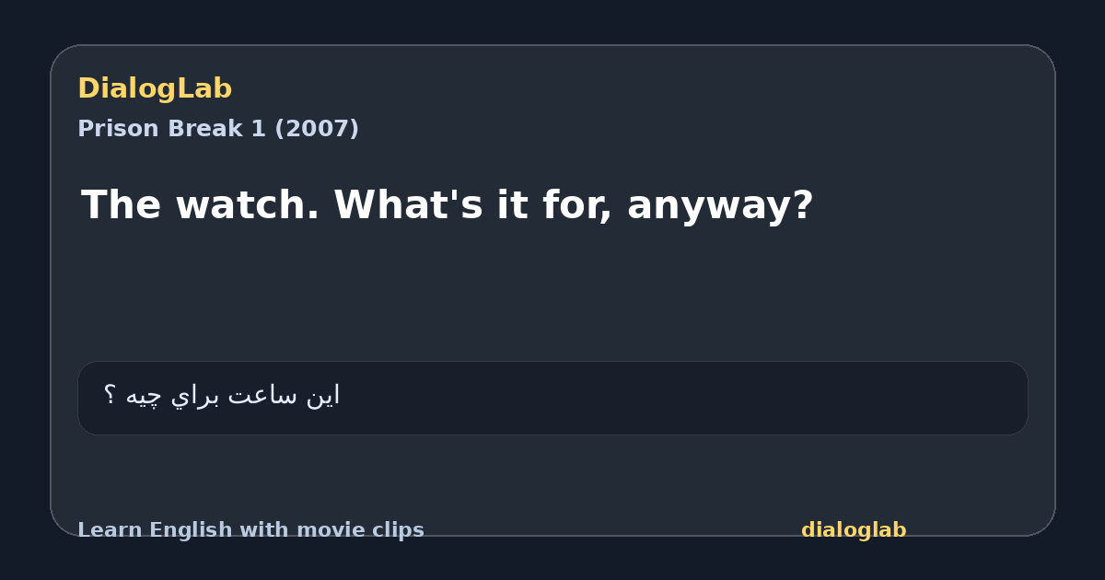Click the Persian word "براي"
The image size is (1105, 580).
pyautogui.click(x=196, y=396)
